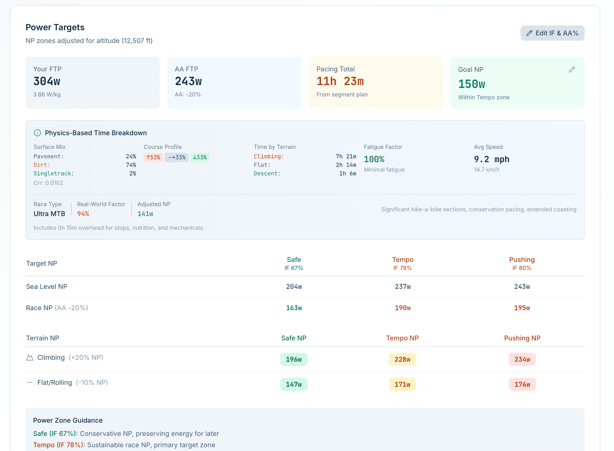Click the Pacing Total 11h 23m card
Screen dimensions: 614x451
tap(375, 83)
